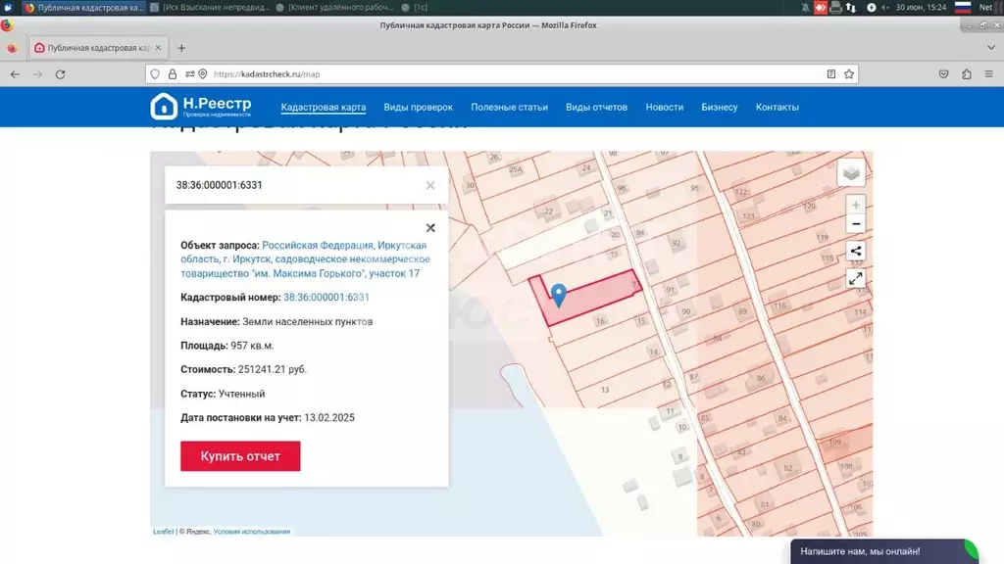
Task: Zoom in on the cadastral map
Action: 856,206
